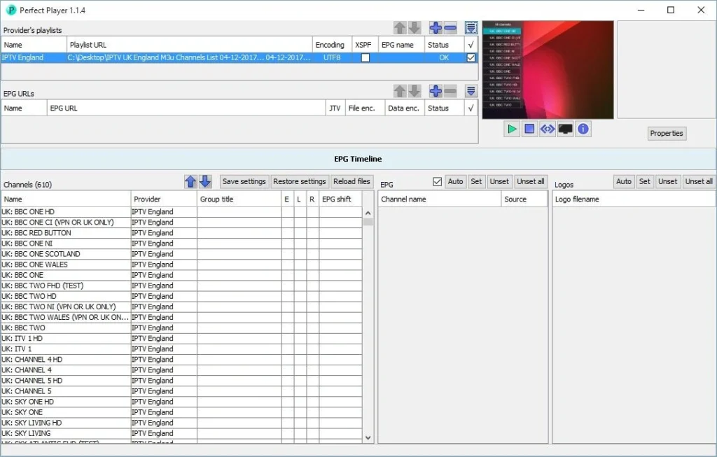Click Logos Set button
This screenshot has width=717, height=457.
[x=644, y=181]
